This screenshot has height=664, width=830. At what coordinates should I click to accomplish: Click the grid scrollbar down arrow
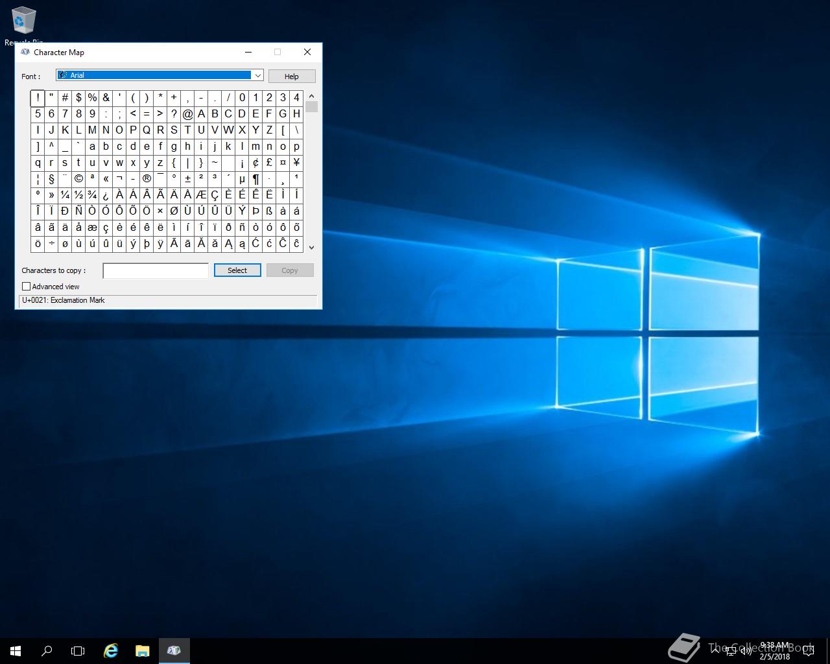[x=311, y=247]
